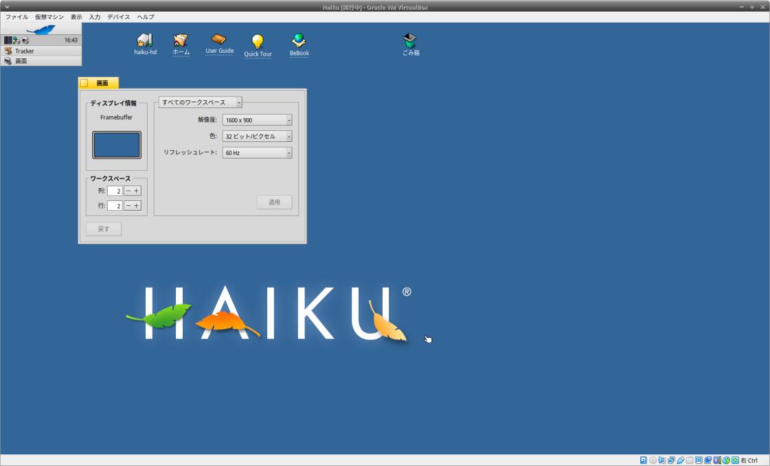Open the デバイス menu
Image resolution: width=770 pixels, height=466 pixels.
[x=118, y=16]
